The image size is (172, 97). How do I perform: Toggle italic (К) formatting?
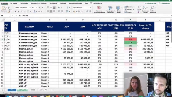pyautogui.click(x=19, y=11)
